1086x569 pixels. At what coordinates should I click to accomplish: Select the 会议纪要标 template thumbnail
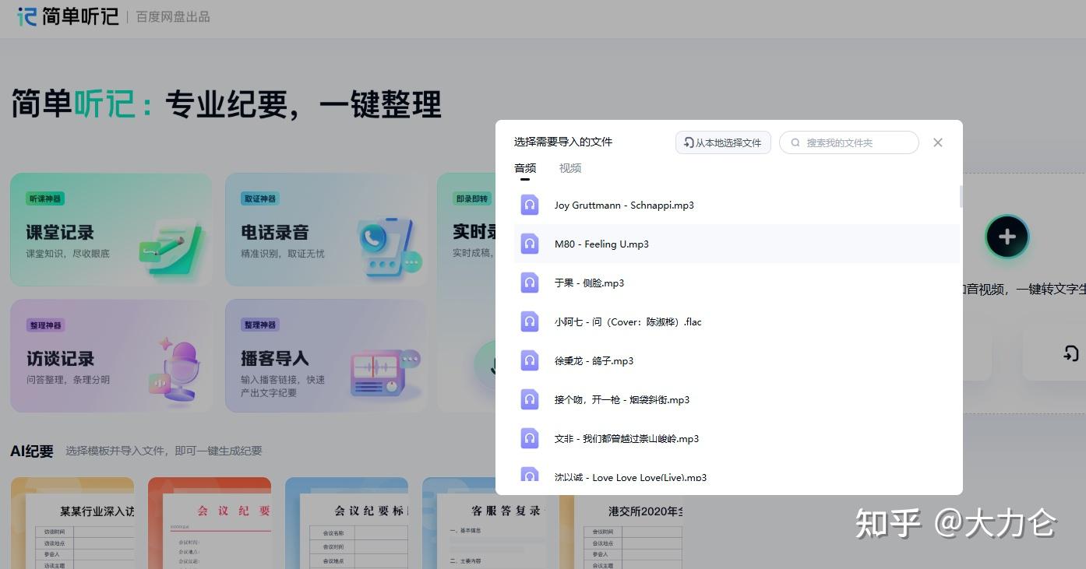347,523
